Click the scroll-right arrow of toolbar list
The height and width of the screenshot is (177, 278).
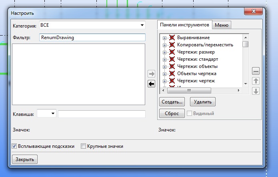click(x=238, y=91)
